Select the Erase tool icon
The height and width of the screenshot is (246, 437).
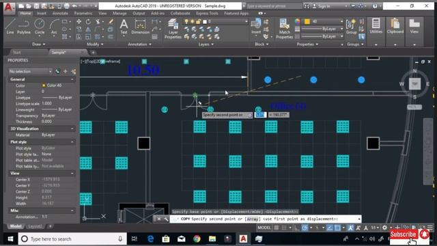click(111, 22)
